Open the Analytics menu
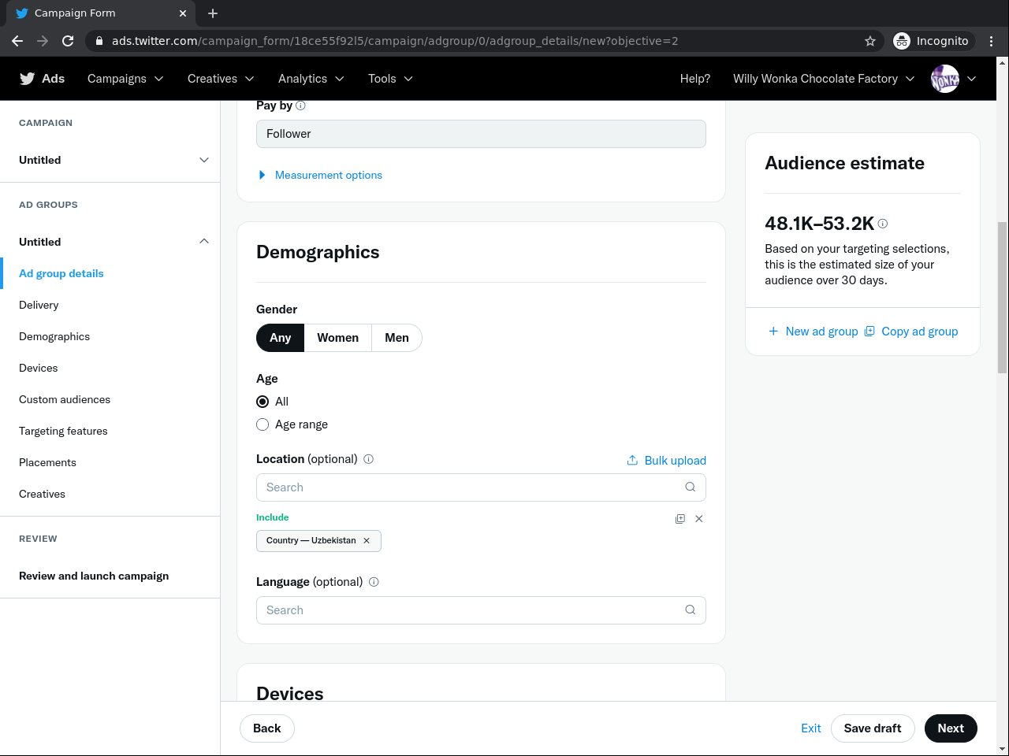The height and width of the screenshot is (756, 1009). 311,79
